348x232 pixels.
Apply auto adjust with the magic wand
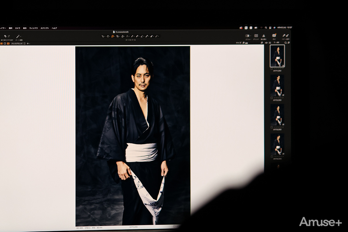pos(18,36)
